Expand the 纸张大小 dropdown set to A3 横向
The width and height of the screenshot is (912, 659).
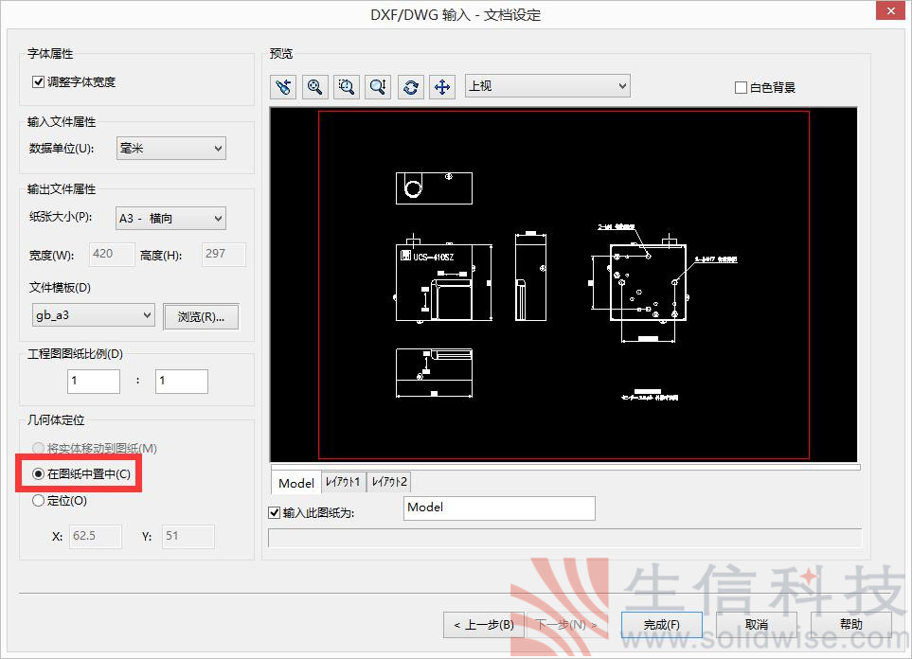(170, 219)
